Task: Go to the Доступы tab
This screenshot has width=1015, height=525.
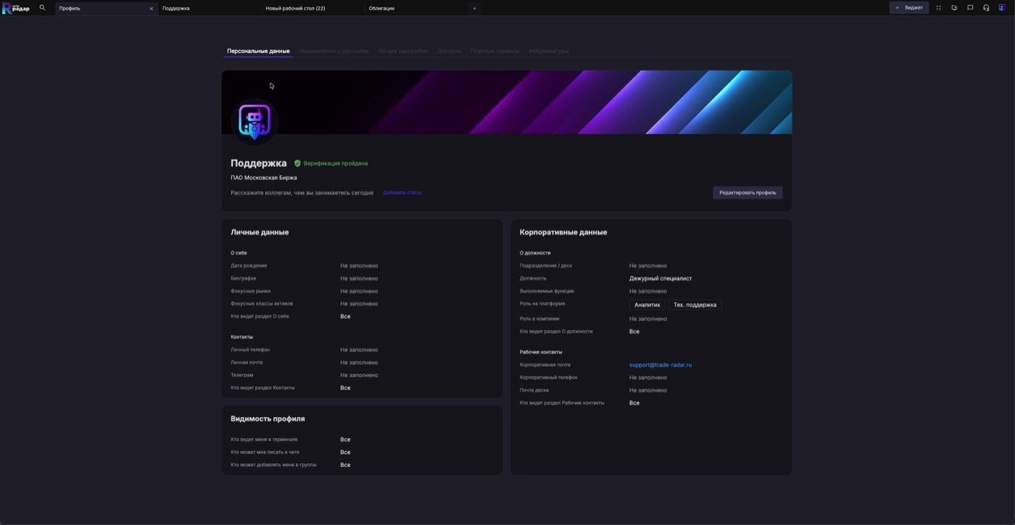Action: [449, 51]
